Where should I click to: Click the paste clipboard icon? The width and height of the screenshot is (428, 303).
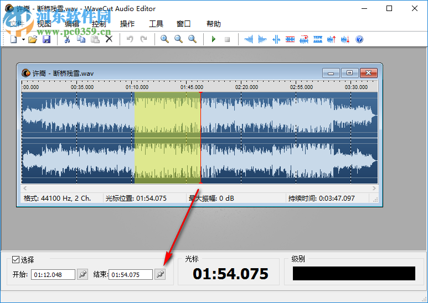pyautogui.click(x=95, y=39)
